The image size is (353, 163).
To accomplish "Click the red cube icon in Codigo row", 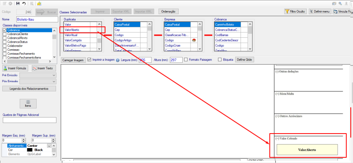I will pyautogui.click(x=194, y=40).
